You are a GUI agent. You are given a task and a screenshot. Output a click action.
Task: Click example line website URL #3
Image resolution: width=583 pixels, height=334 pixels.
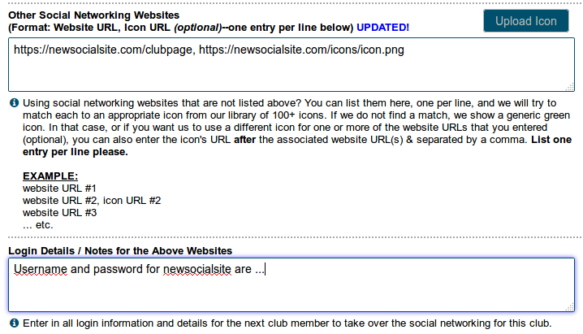coord(59,213)
